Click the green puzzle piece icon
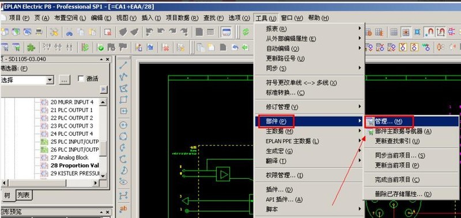 pos(31,47)
